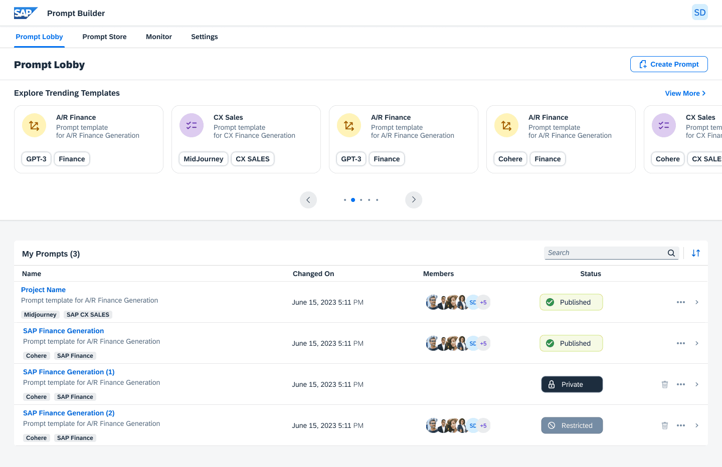
Task: Click the Restricted status button
Action: (572, 425)
